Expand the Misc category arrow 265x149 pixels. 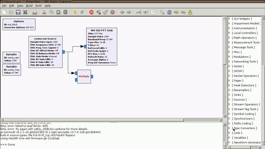229,52
